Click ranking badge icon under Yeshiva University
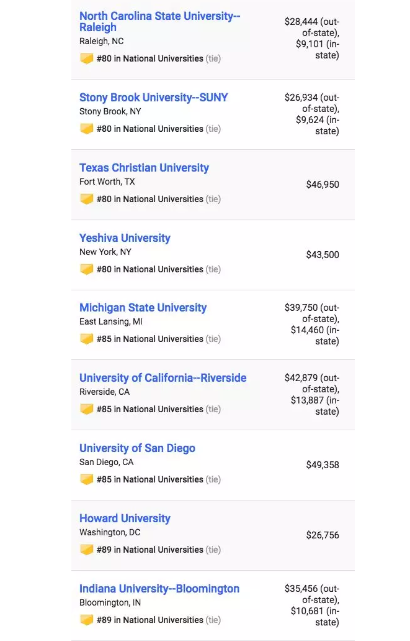This screenshot has width=410, height=641. pos(86,269)
